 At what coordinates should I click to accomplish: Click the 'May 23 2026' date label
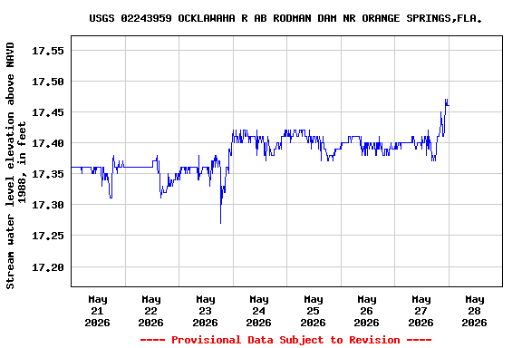pos(205,311)
